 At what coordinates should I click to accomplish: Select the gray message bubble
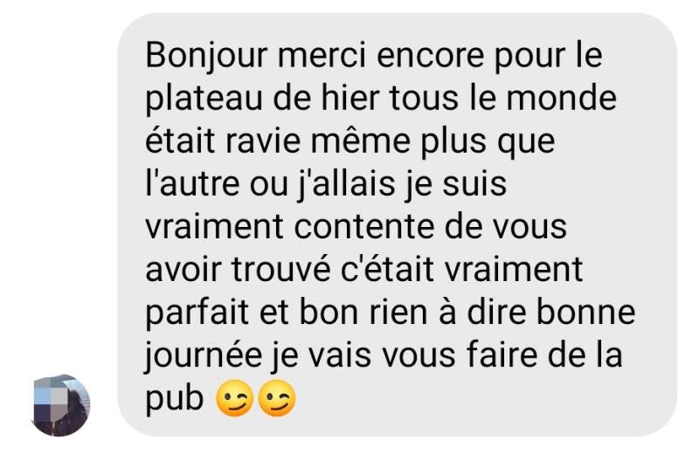(x=398, y=224)
